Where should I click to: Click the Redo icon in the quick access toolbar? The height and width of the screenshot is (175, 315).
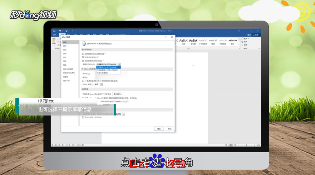(x=66, y=31)
